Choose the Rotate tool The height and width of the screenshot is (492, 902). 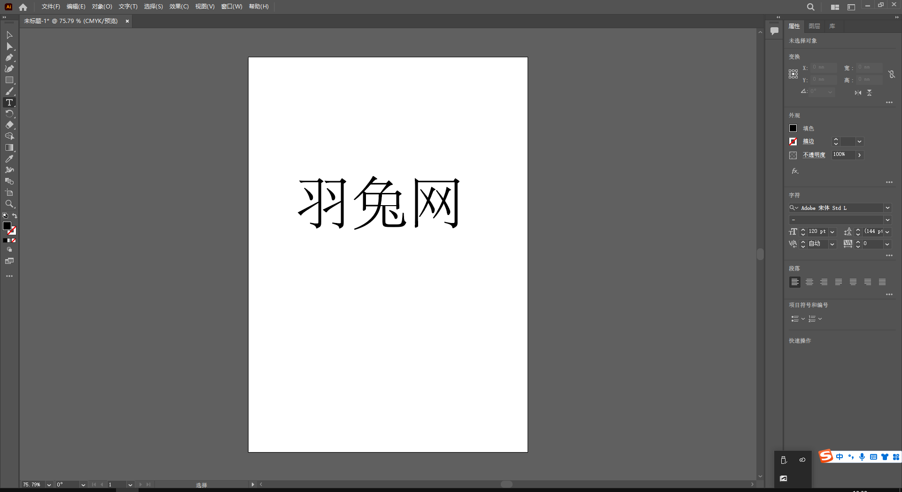(x=9, y=114)
